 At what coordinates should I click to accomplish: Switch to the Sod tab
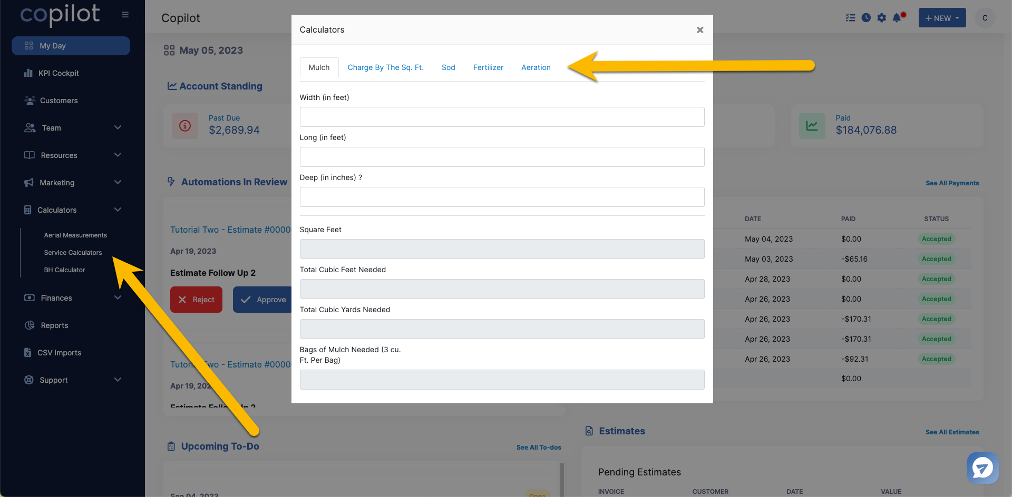[x=448, y=67]
